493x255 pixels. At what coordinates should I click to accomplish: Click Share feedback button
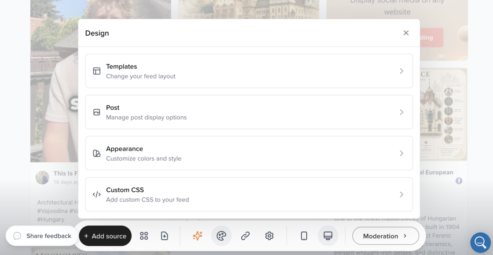tap(42, 236)
